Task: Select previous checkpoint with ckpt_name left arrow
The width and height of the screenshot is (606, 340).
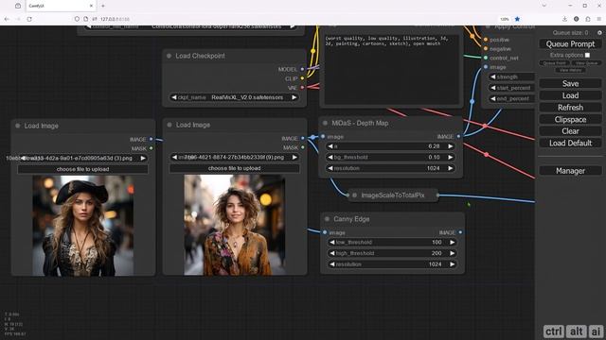Action: 174,97
